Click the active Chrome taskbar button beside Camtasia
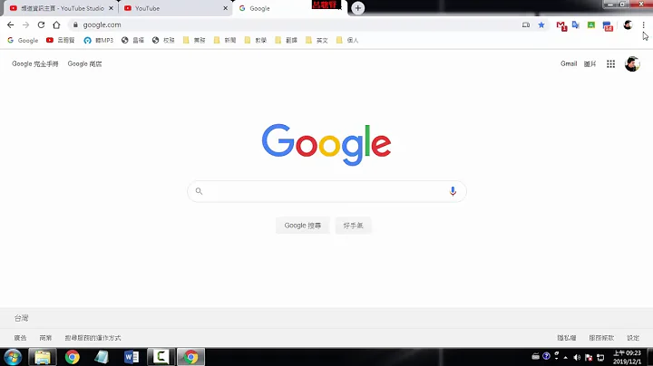 click(190, 357)
